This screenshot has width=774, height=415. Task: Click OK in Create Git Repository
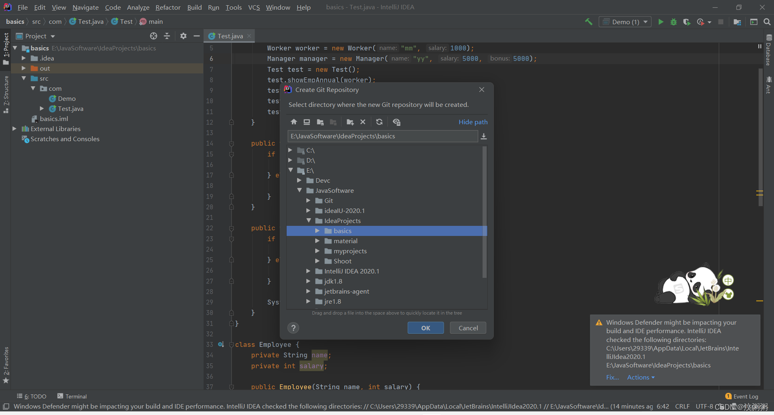(x=426, y=328)
